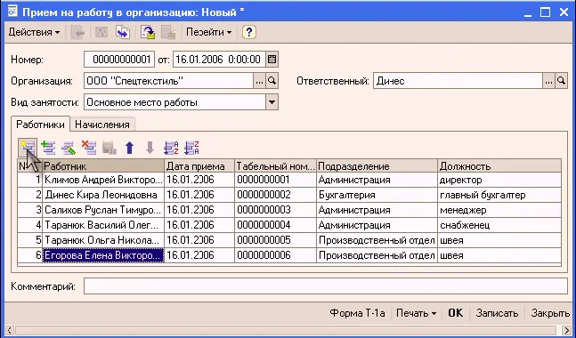Open help question mark icon
Image resolution: width=576 pixels, height=338 pixels.
(x=248, y=32)
